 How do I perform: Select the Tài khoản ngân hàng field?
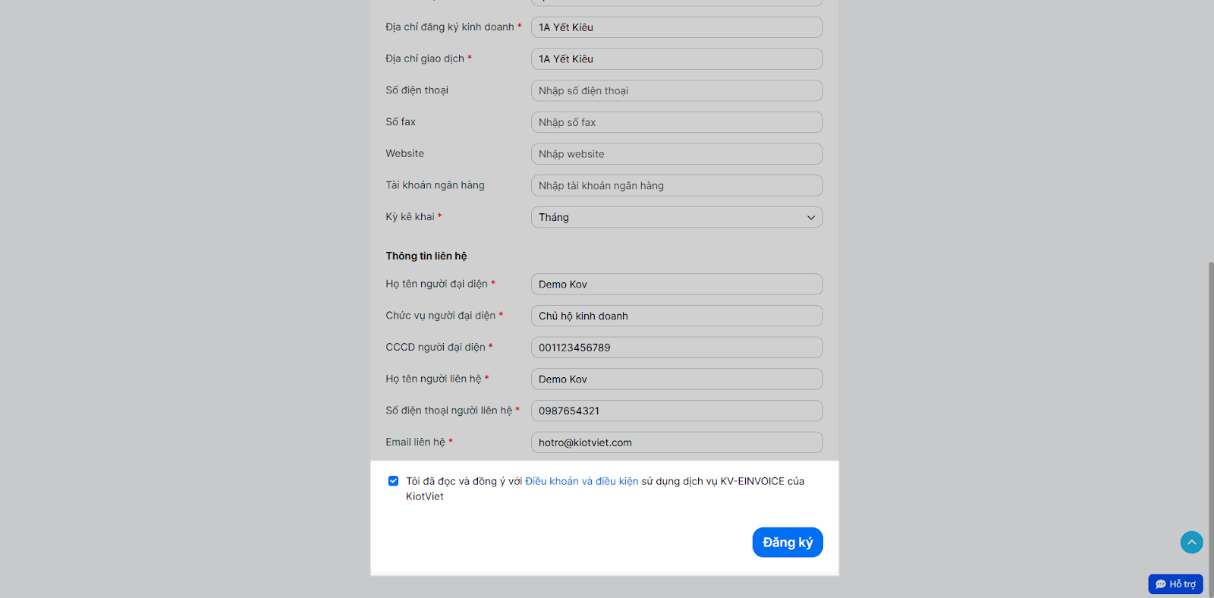(676, 186)
